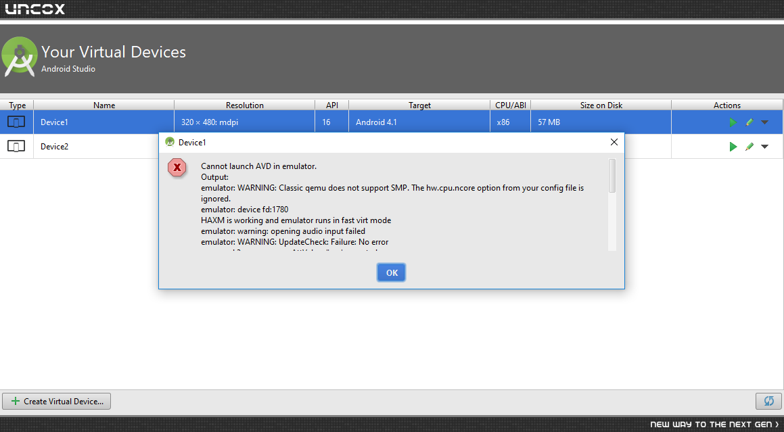Screen dimensions: 784x432
Task: Click the UNCOX logo at top left
Action: [x=35, y=9]
